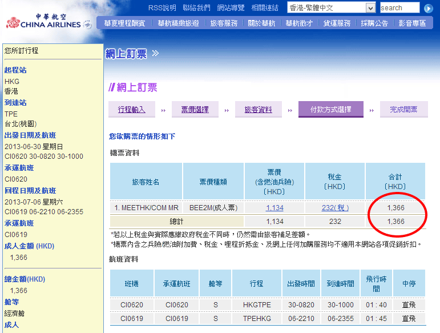Open the 聯絡我們 link

pos(196,8)
